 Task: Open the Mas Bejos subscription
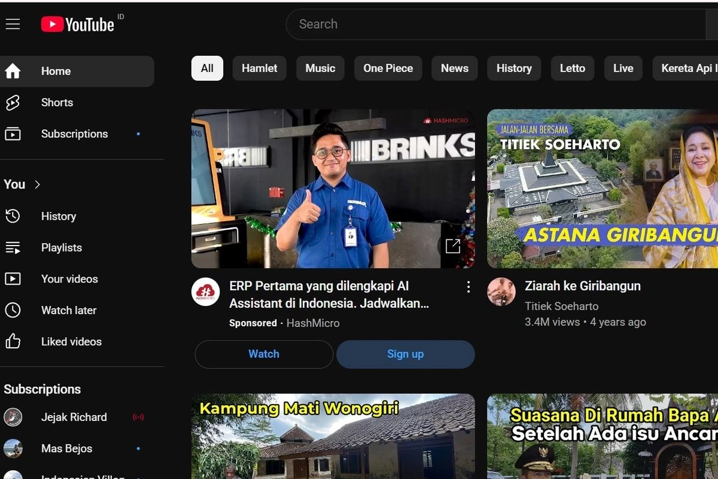click(77, 448)
